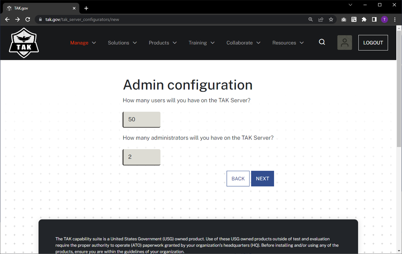This screenshot has height=254, width=402.
Task: Open the Products menu item
Action: point(159,43)
